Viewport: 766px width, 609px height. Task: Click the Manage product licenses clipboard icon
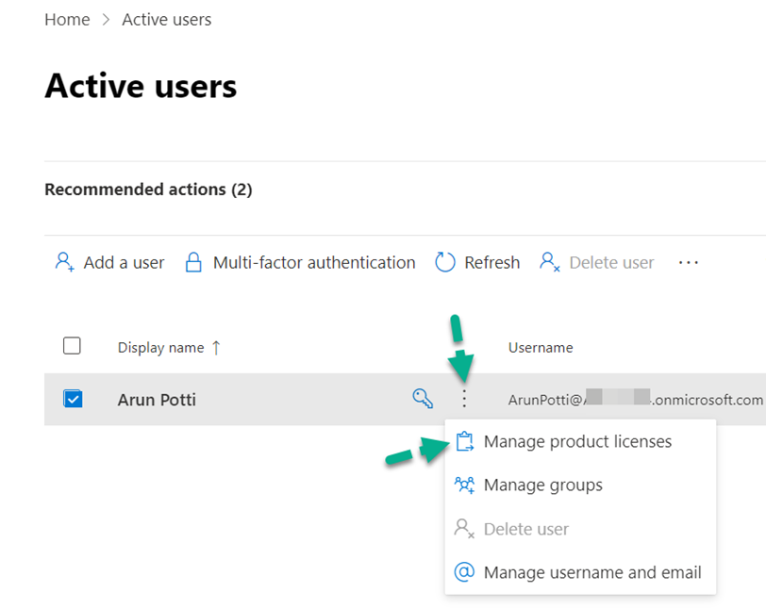(x=464, y=441)
